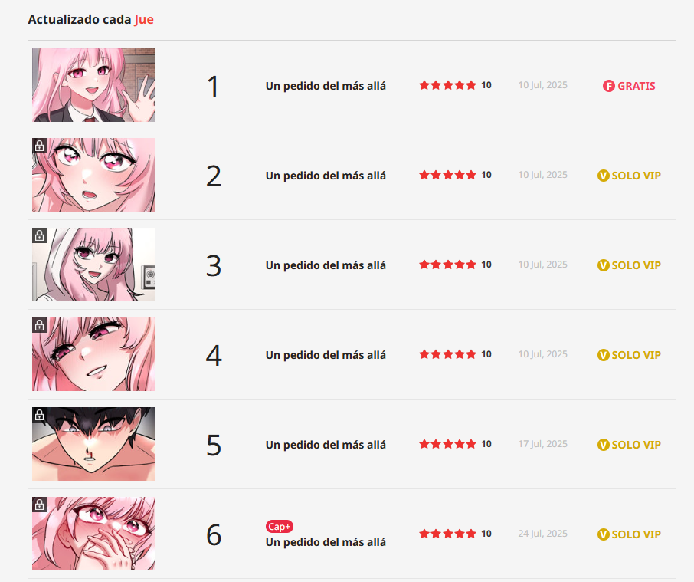Click the GRATIS label on chapter 1
Image resolution: width=694 pixels, height=582 pixels.
[637, 86]
